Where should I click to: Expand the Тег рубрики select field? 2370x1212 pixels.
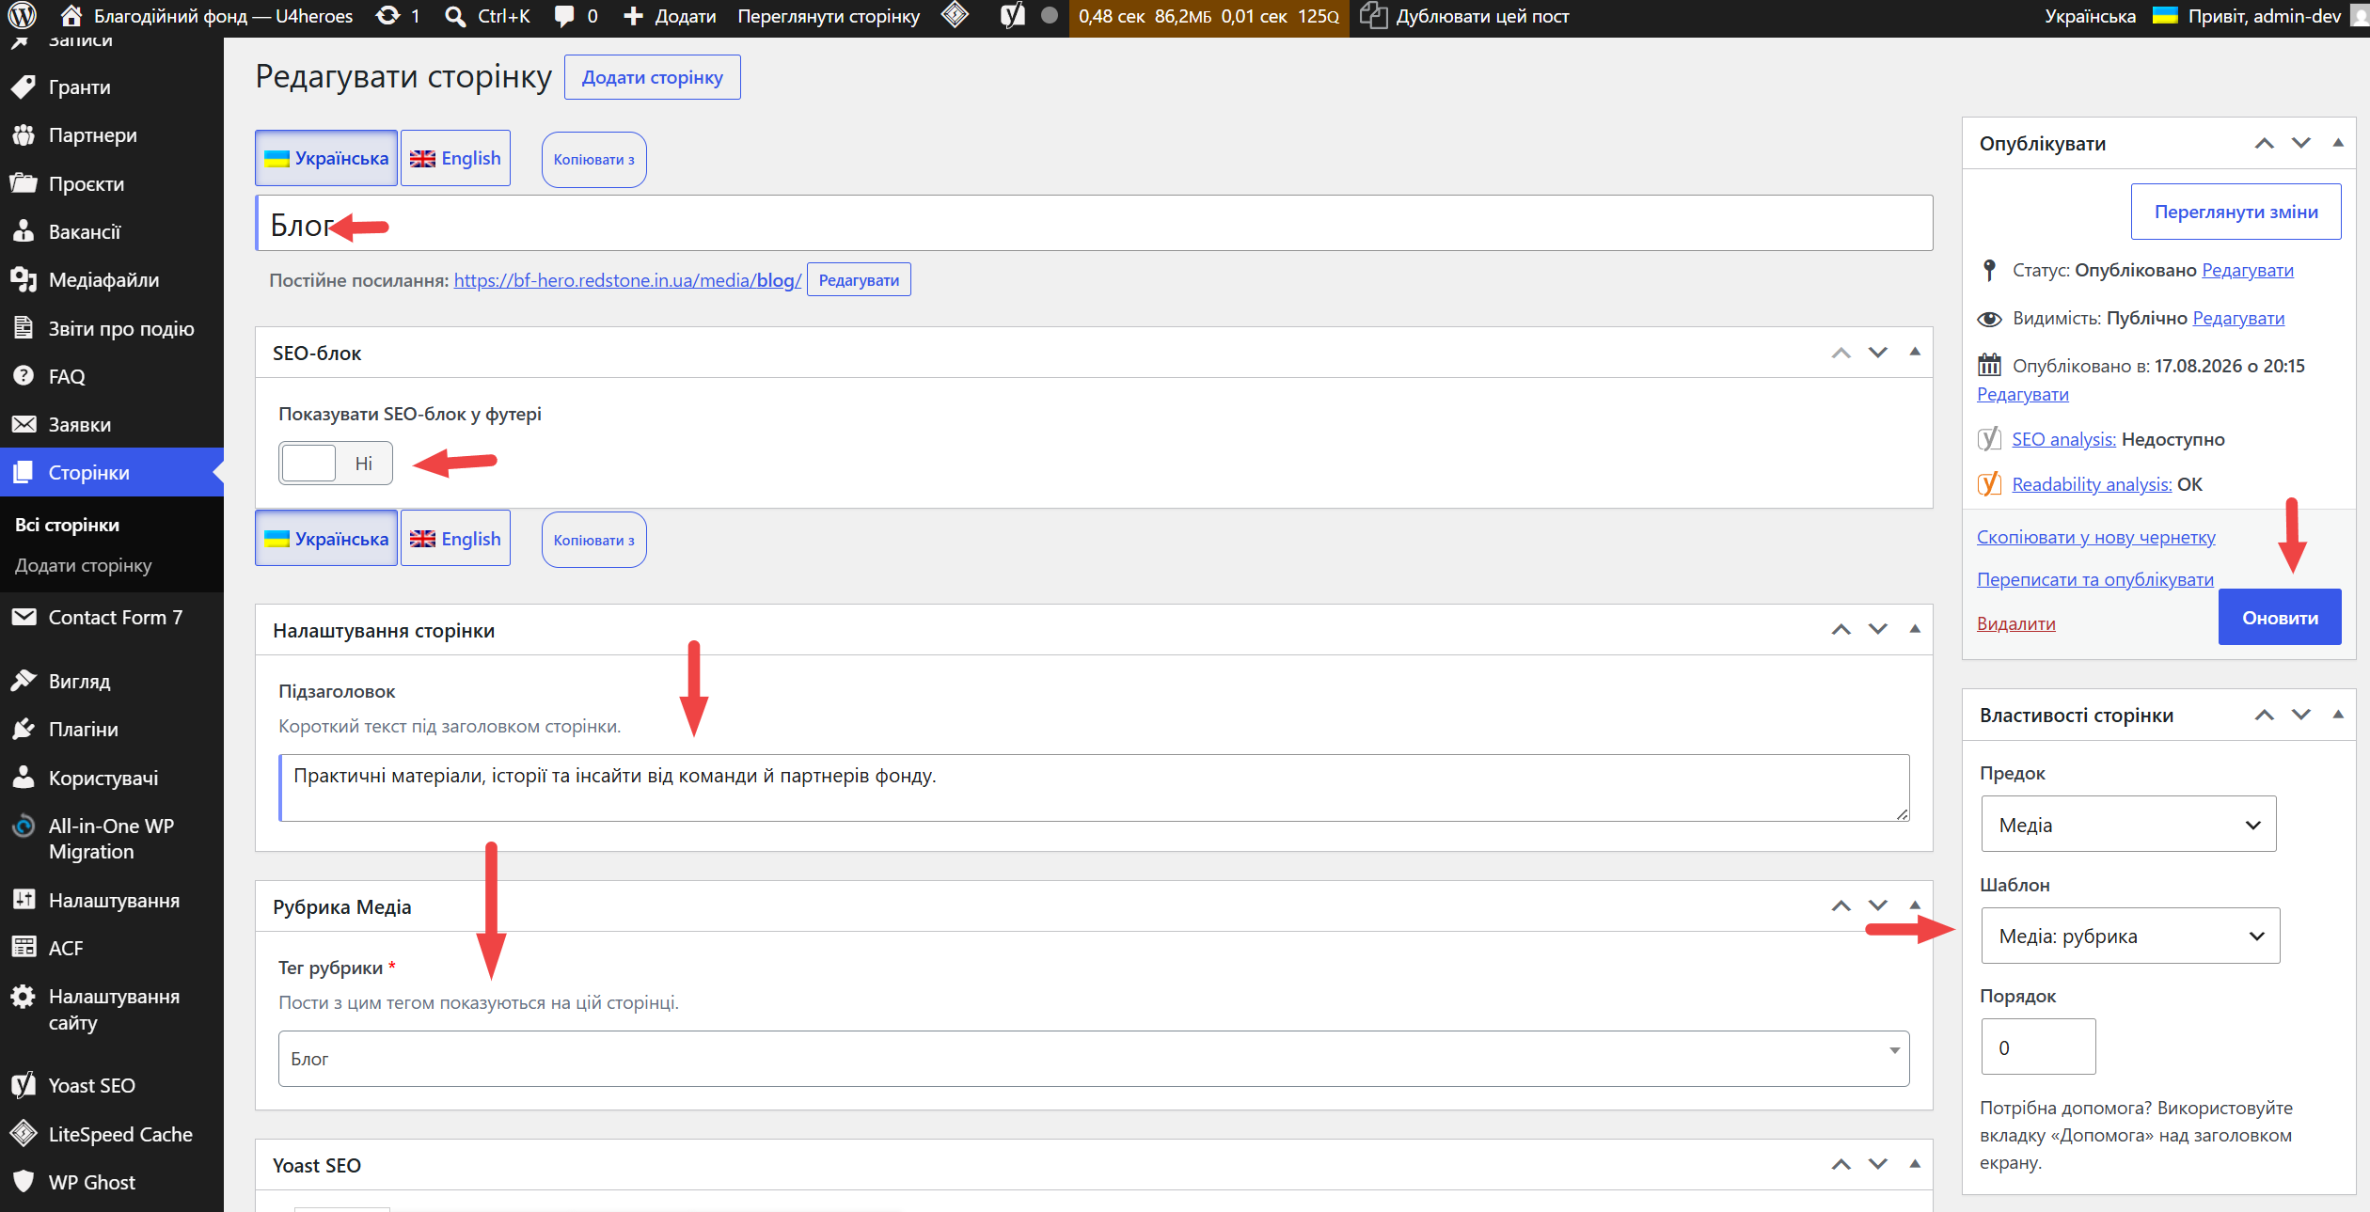[x=1094, y=1059]
